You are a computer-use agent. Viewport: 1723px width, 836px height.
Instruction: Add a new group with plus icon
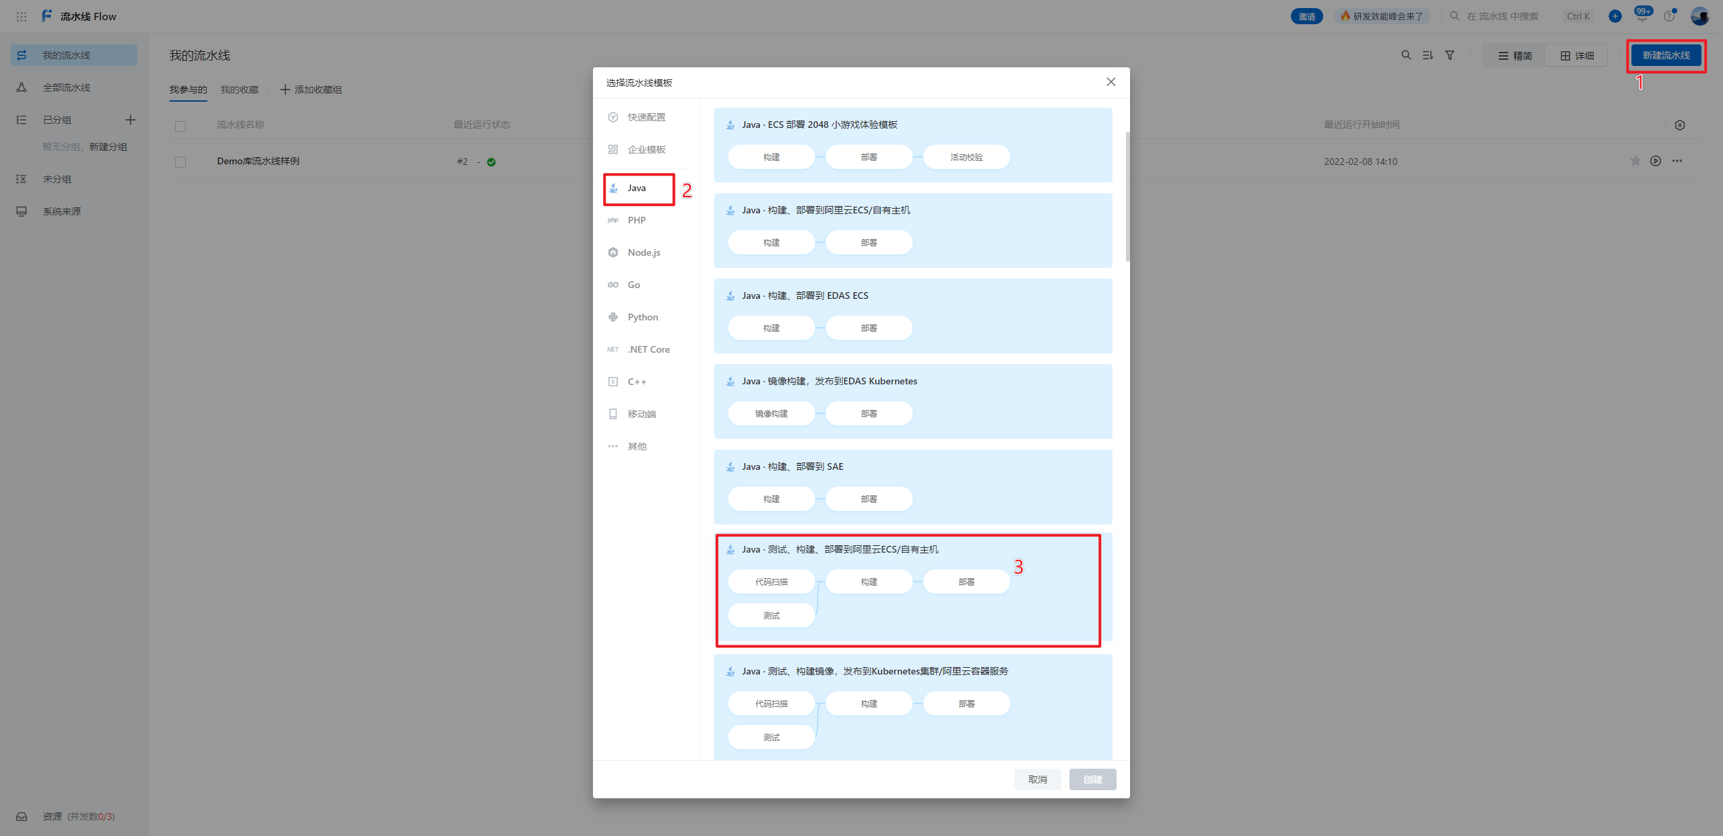pyautogui.click(x=131, y=120)
